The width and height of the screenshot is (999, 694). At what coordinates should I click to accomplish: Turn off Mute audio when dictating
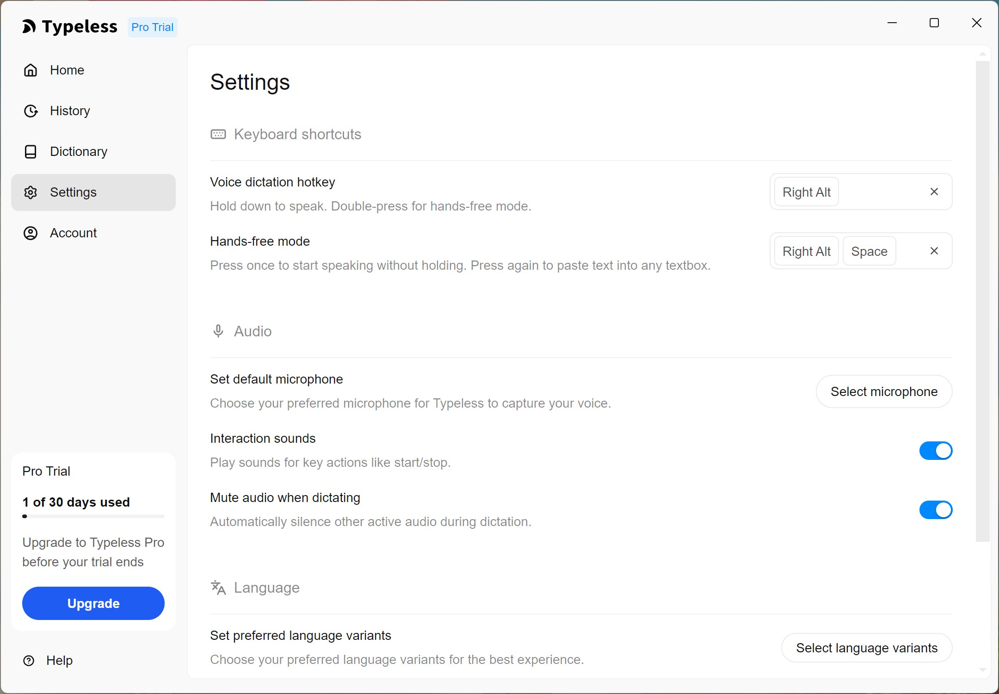[x=936, y=510]
